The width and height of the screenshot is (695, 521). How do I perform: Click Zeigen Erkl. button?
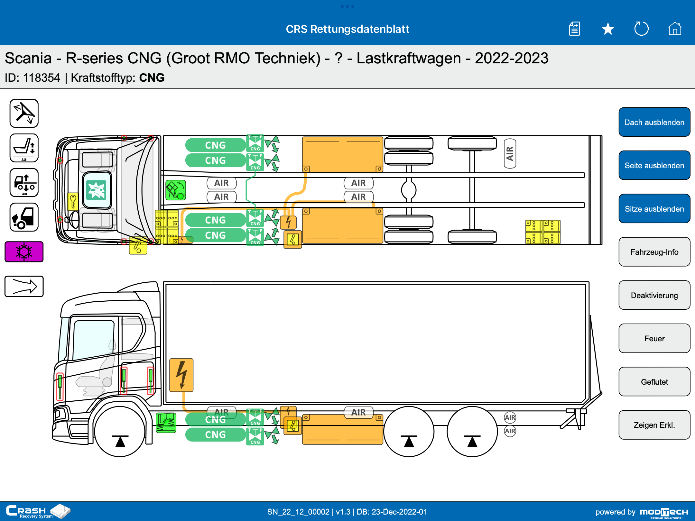[x=654, y=425]
